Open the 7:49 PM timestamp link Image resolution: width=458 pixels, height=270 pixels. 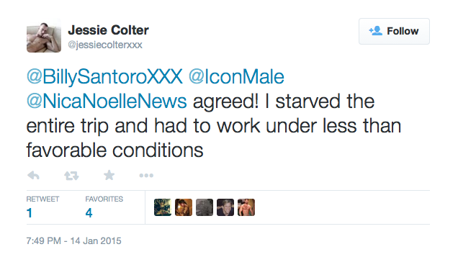(73, 240)
